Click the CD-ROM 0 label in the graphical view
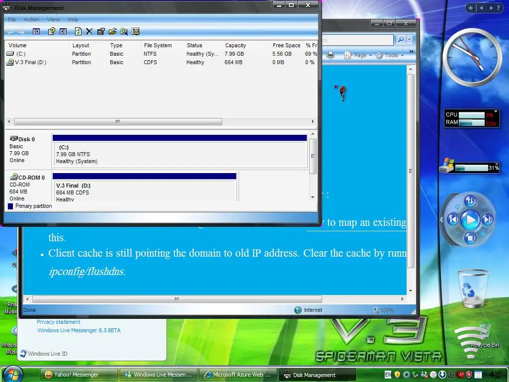This screenshot has height=382, width=509. pos(31,178)
